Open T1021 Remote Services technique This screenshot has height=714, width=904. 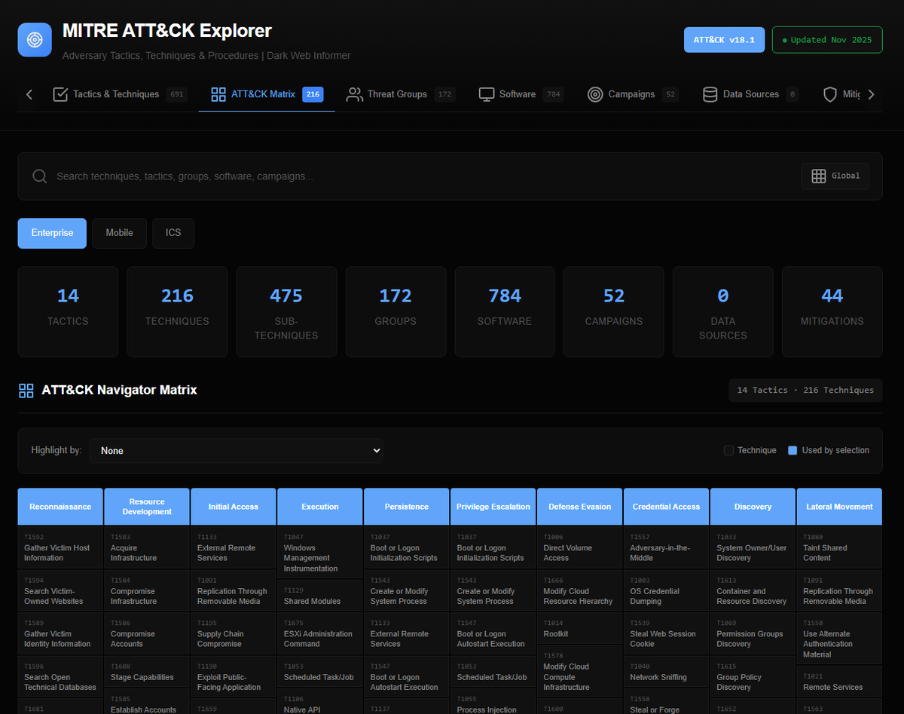pos(840,682)
